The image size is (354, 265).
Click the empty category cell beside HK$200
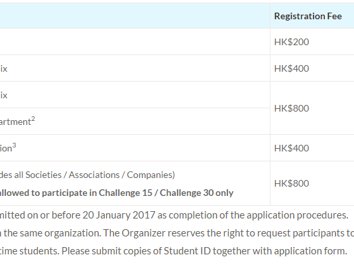coord(135,42)
